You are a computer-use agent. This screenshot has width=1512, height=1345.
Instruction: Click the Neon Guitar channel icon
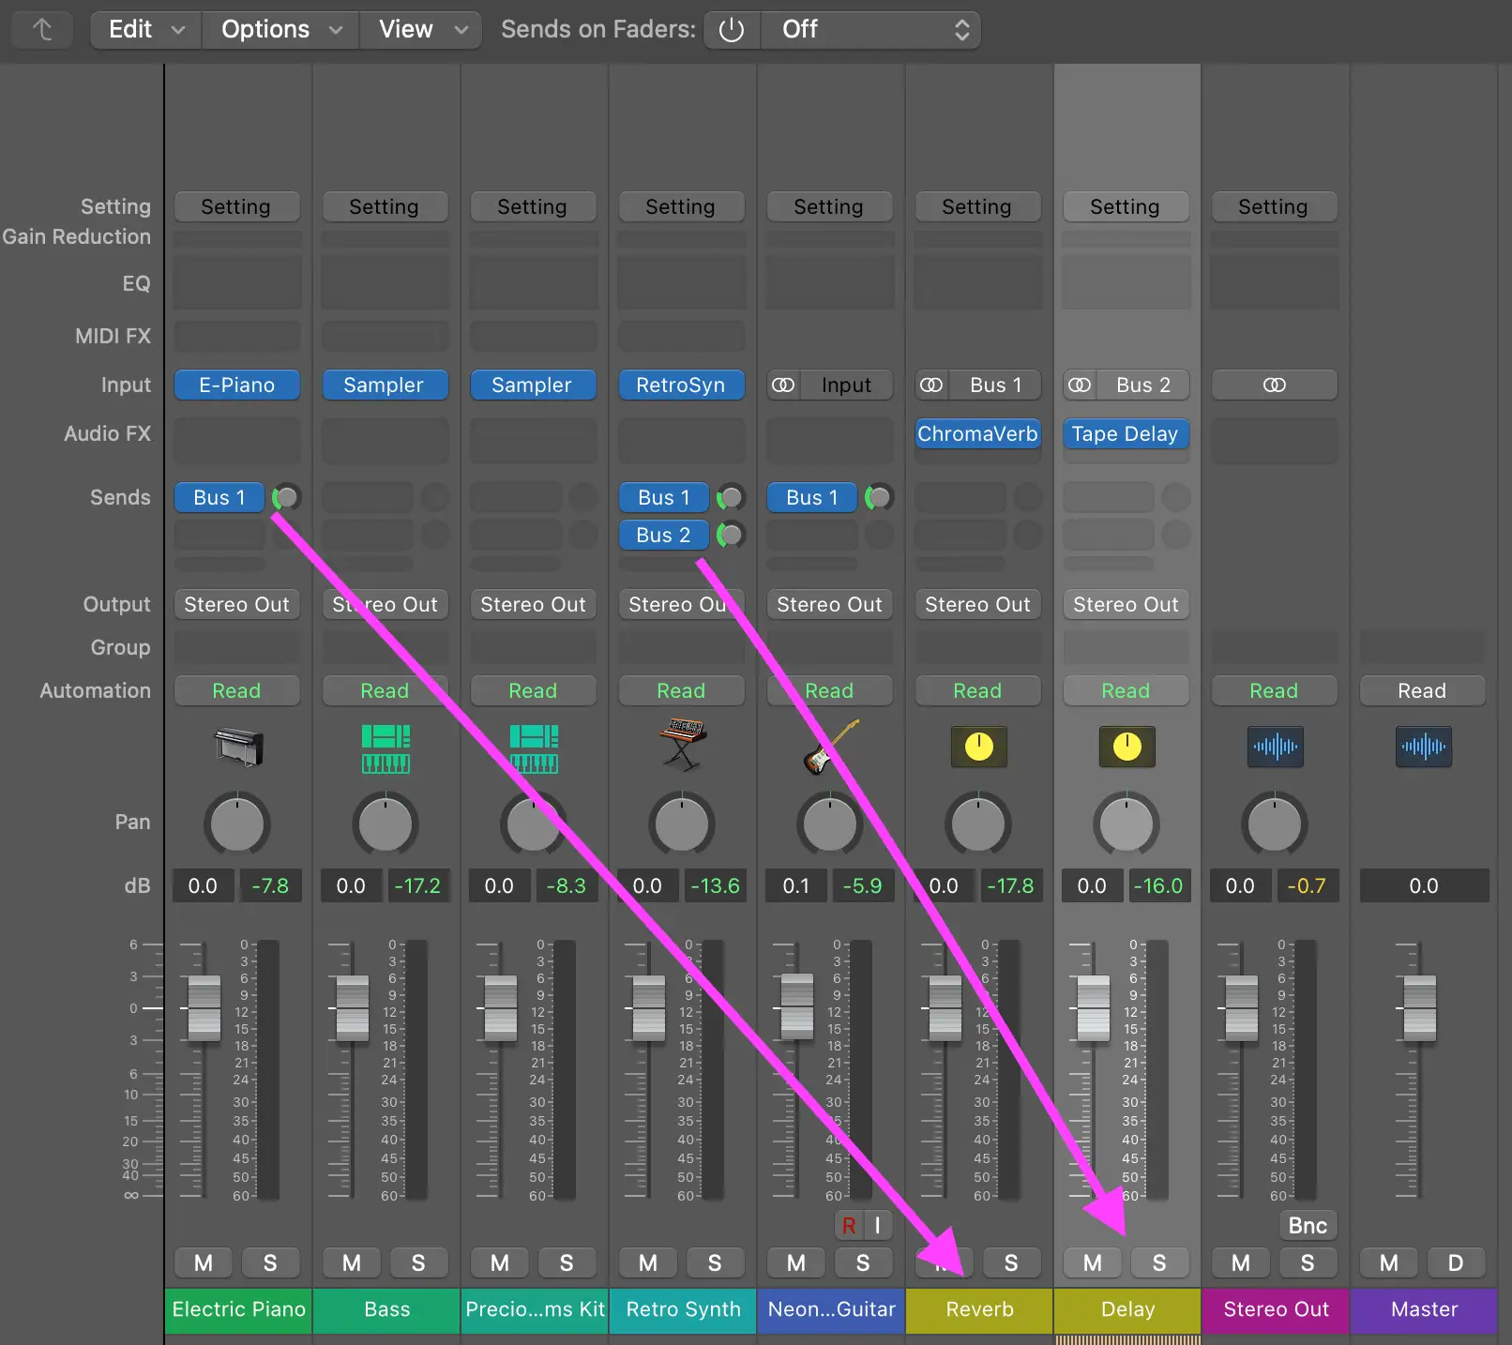tap(830, 747)
